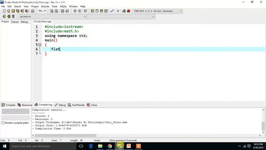Screen dimensions: 266x150
Task: Open the Search menu
Action: 17,7
